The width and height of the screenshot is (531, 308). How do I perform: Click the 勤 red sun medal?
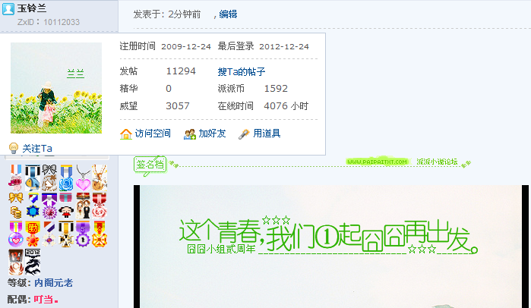pyautogui.click(x=33, y=234)
